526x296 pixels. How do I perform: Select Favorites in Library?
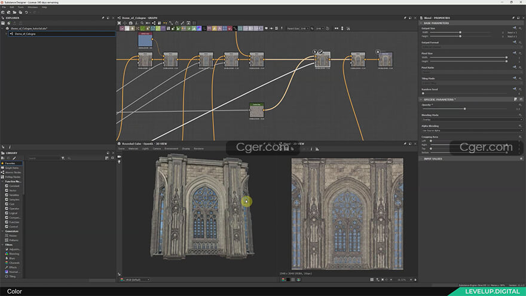click(x=11, y=163)
